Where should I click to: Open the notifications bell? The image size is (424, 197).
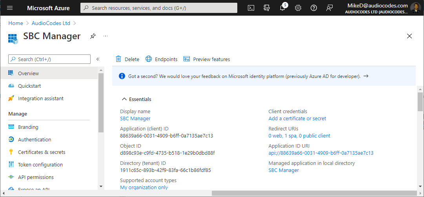(x=282, y=8)
